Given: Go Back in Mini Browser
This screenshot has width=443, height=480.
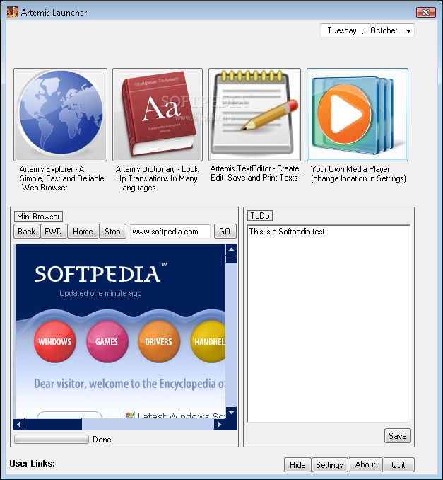Looking at the screenshot, I should [x=27, y=231].
